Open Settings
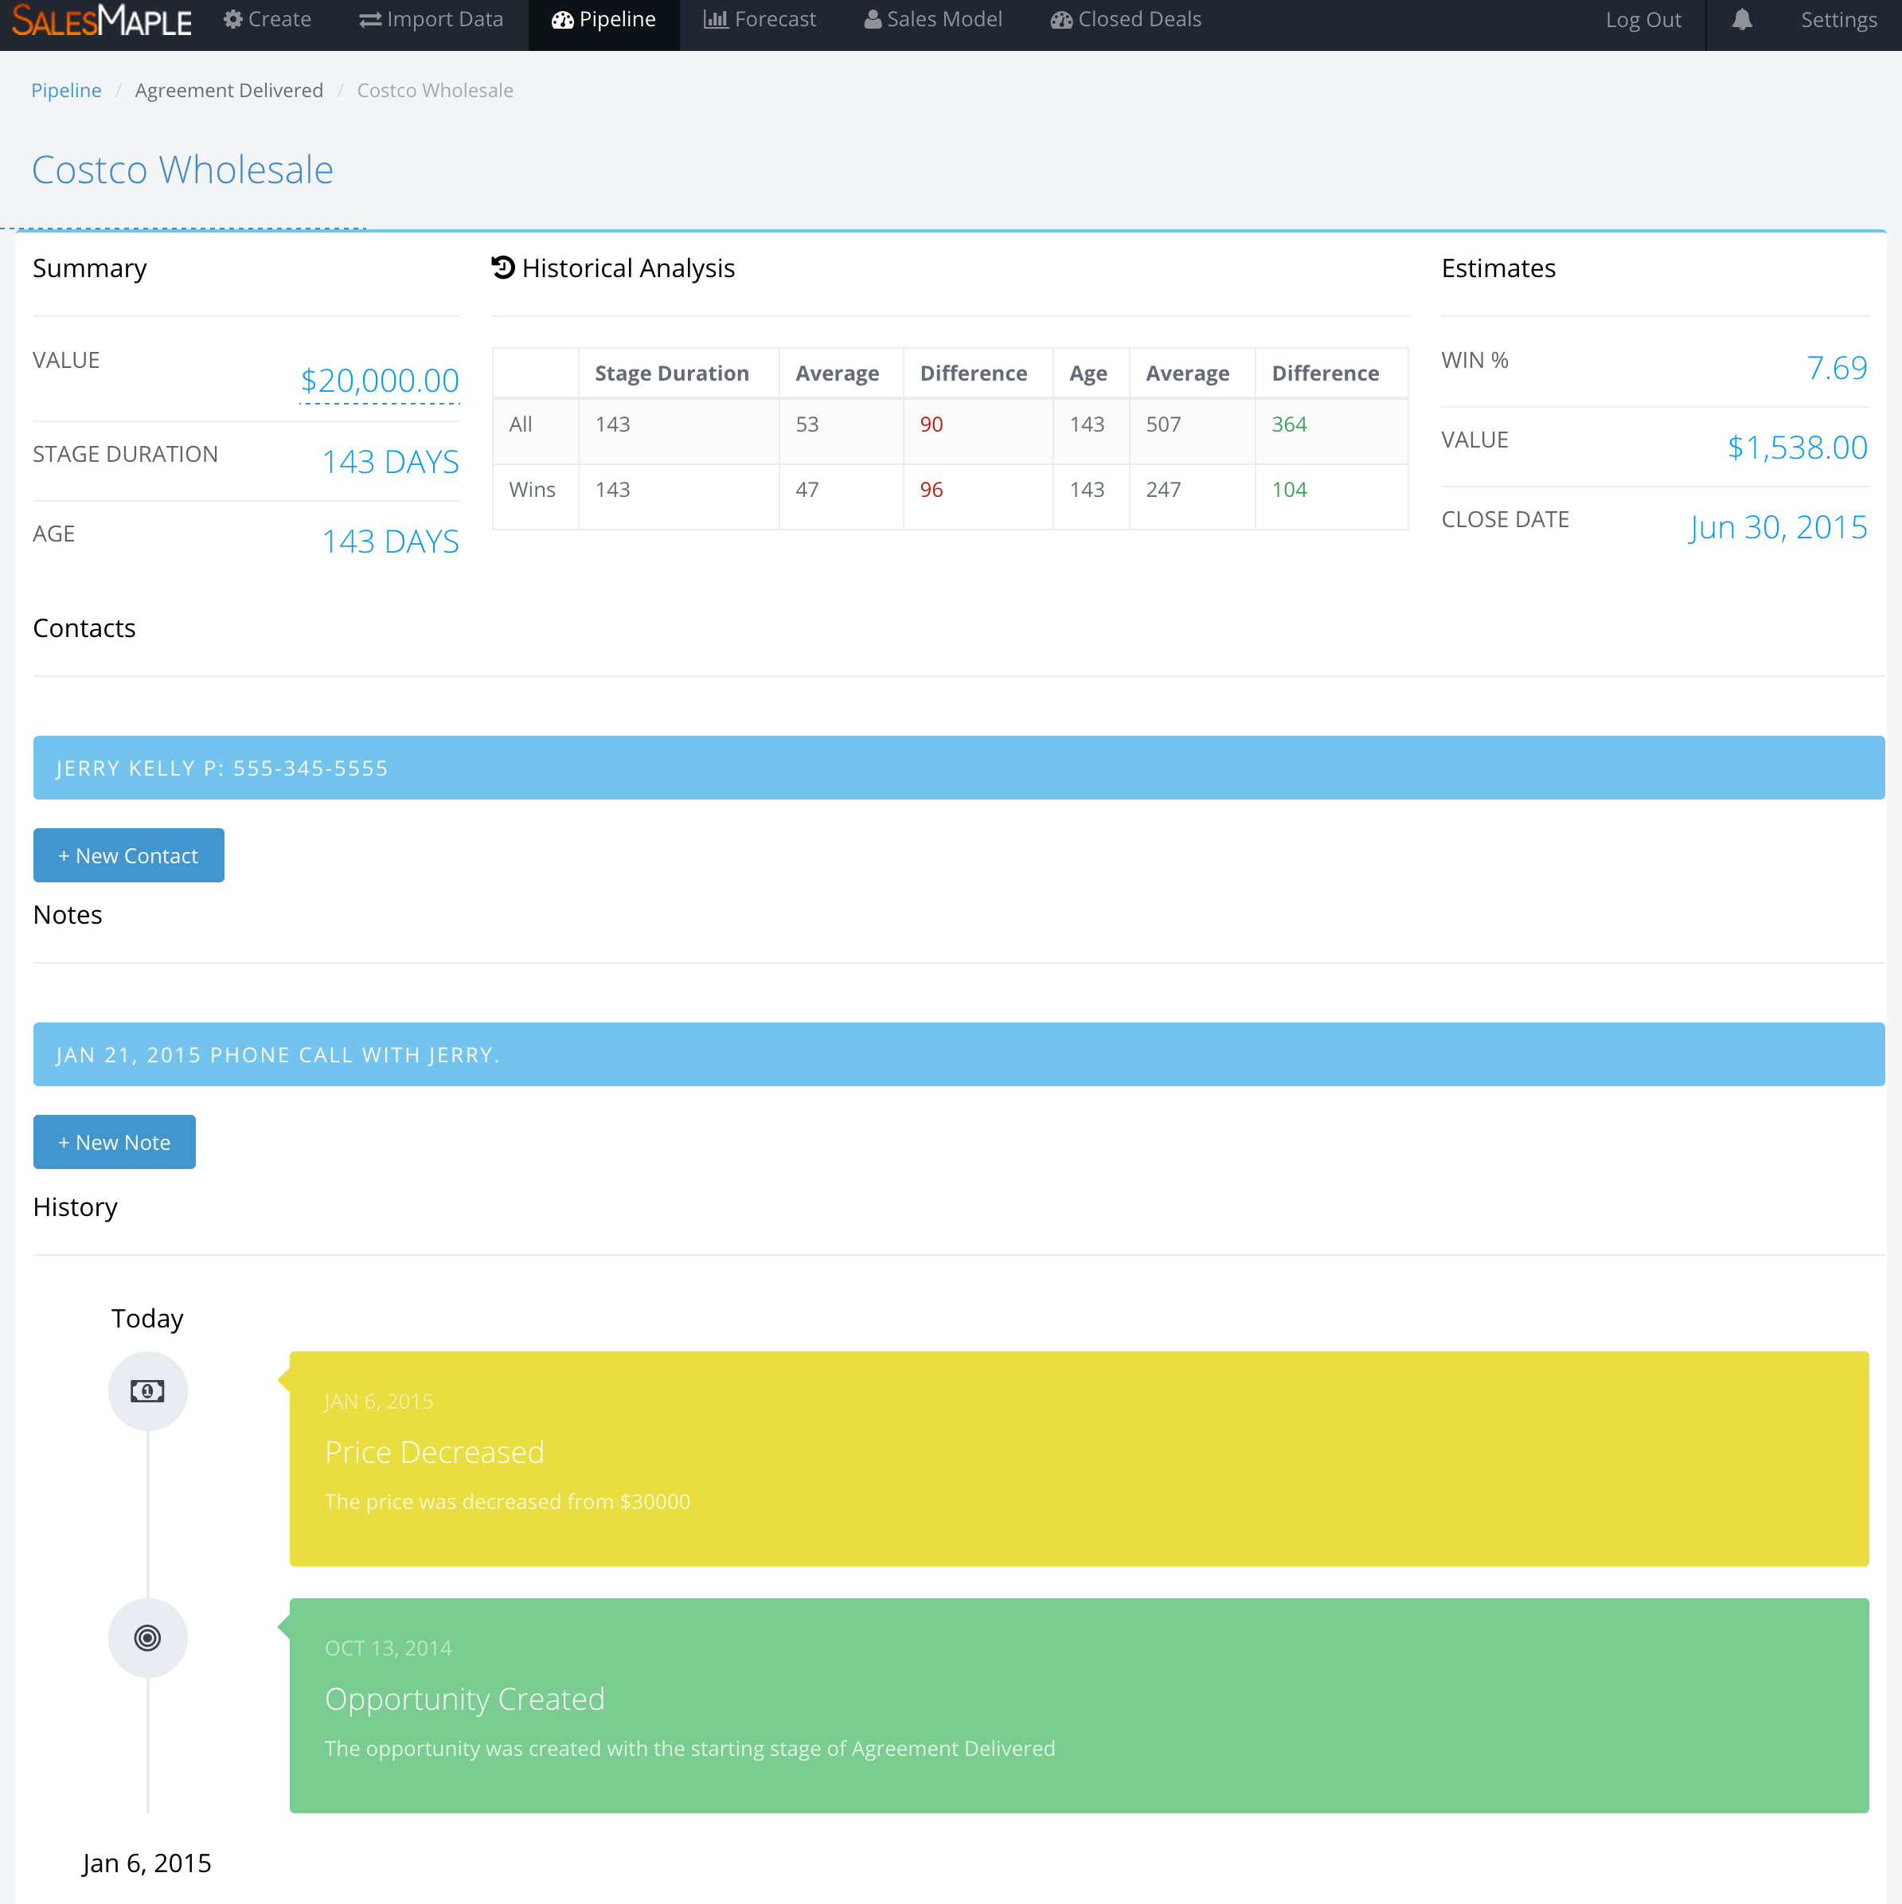The image size is (1902, 1904). tap(1838, 20)
